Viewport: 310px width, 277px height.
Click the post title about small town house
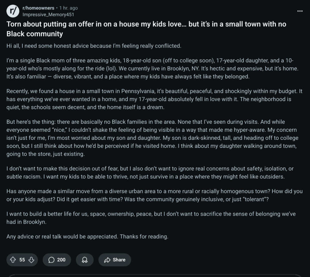click(x=146, y=29)
